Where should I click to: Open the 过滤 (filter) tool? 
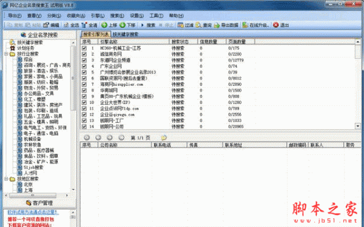coord(180,25)
